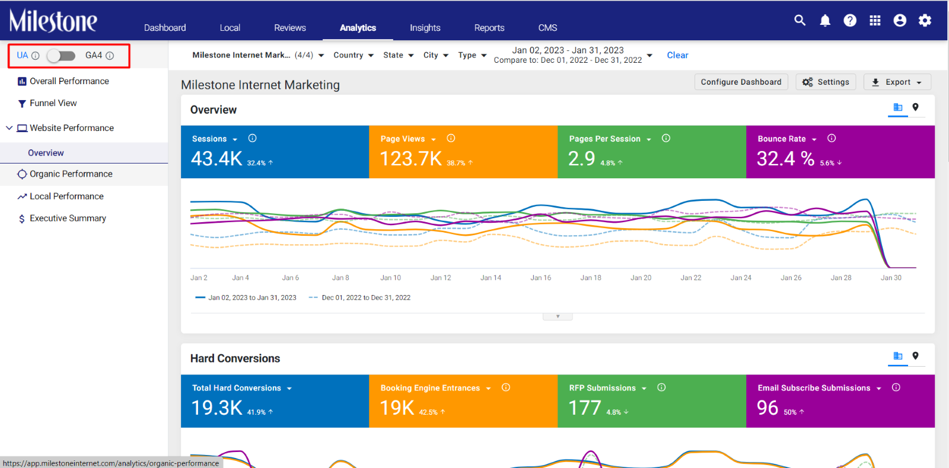Switch Hard Conversions to map view

tap(916, 356)
